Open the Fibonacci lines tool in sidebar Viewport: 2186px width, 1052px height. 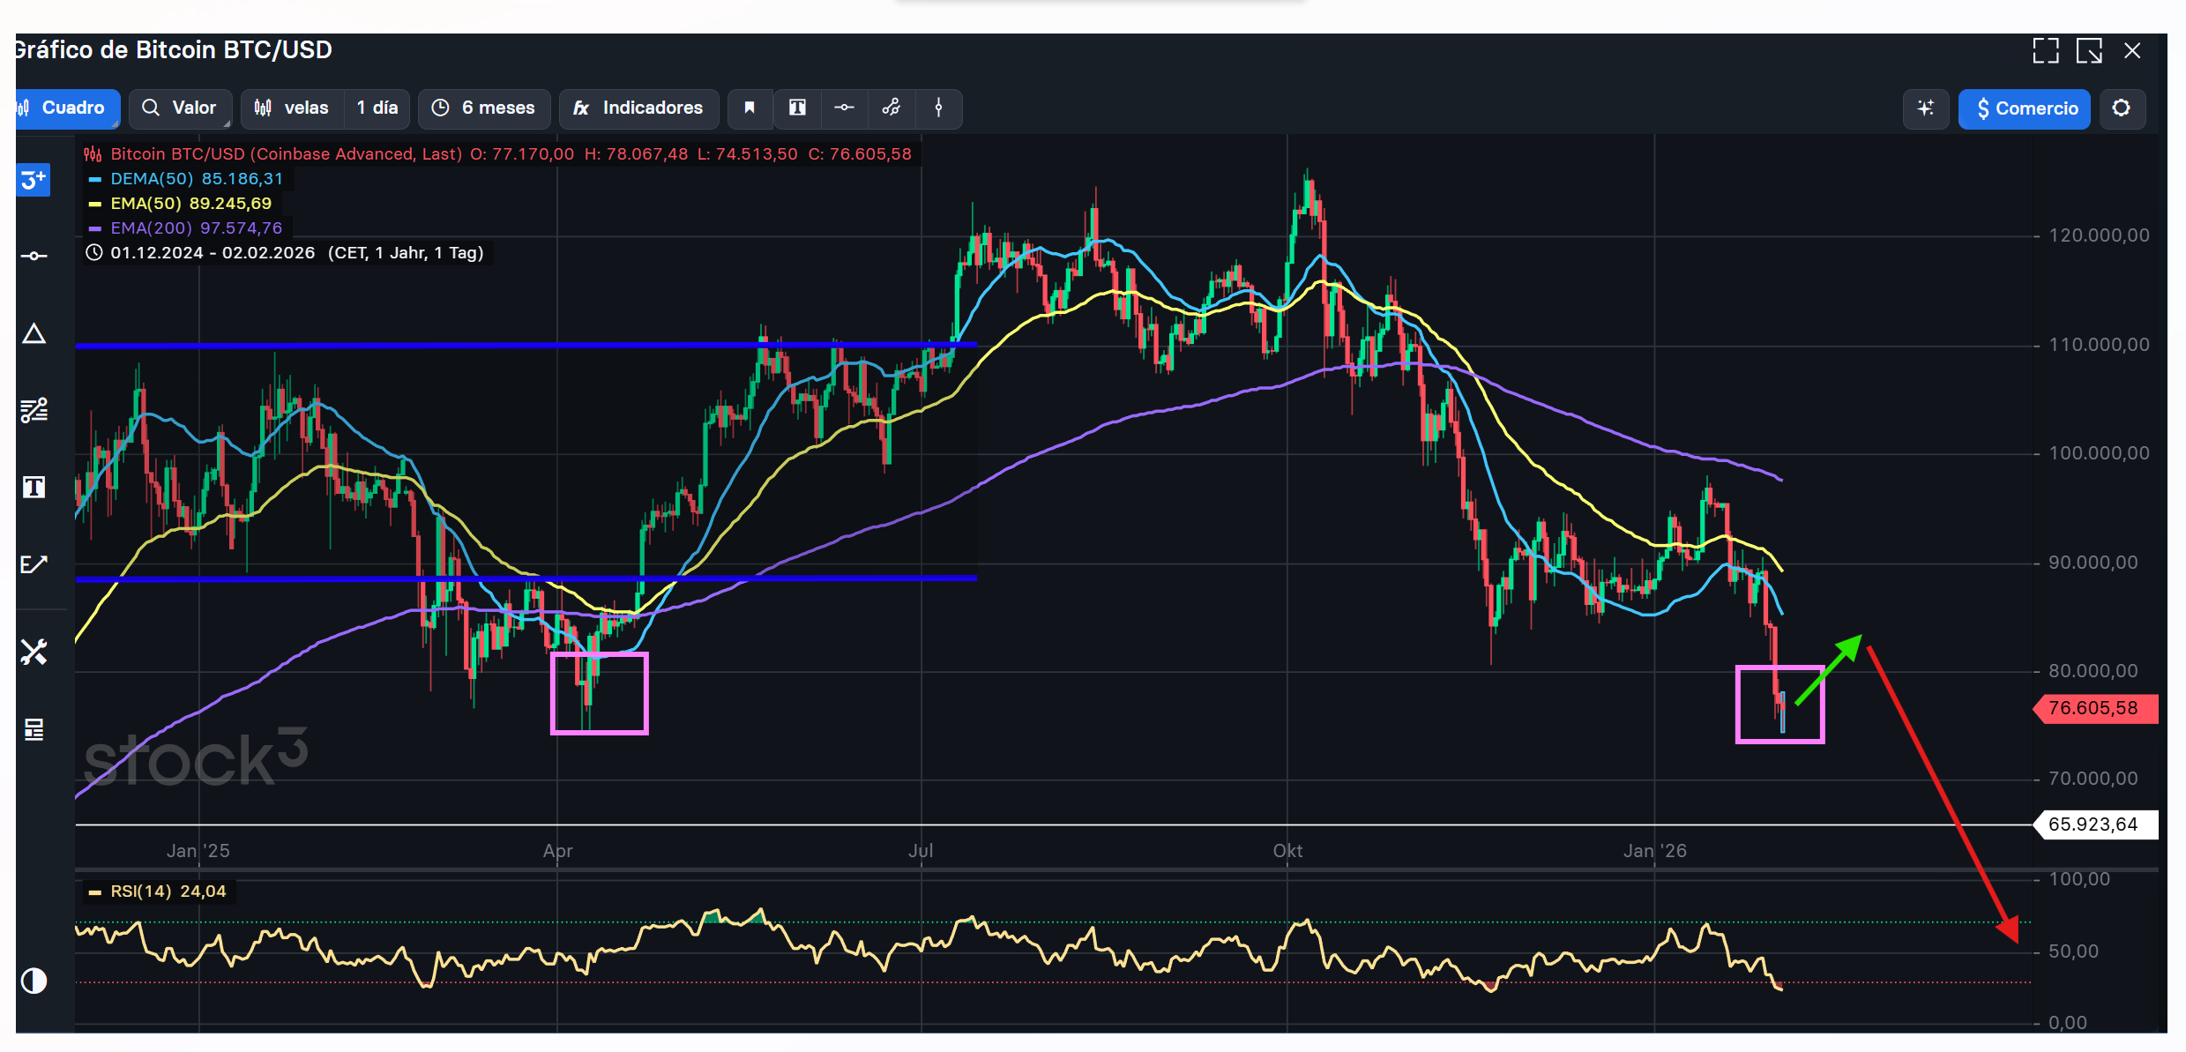coord(34,410)
